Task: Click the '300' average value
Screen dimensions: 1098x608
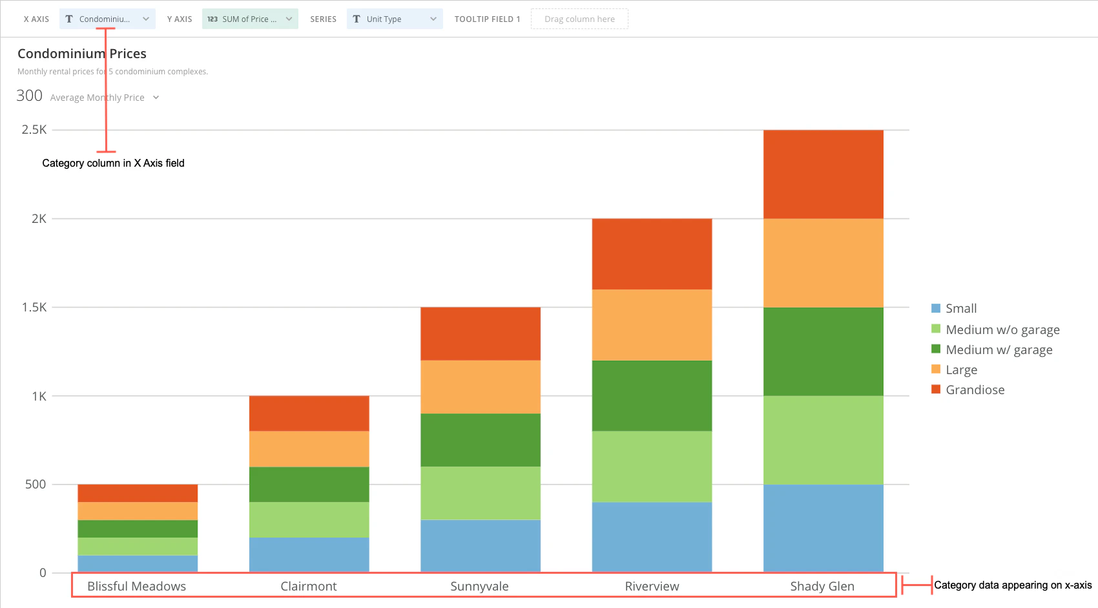Action: pos(29,96)
